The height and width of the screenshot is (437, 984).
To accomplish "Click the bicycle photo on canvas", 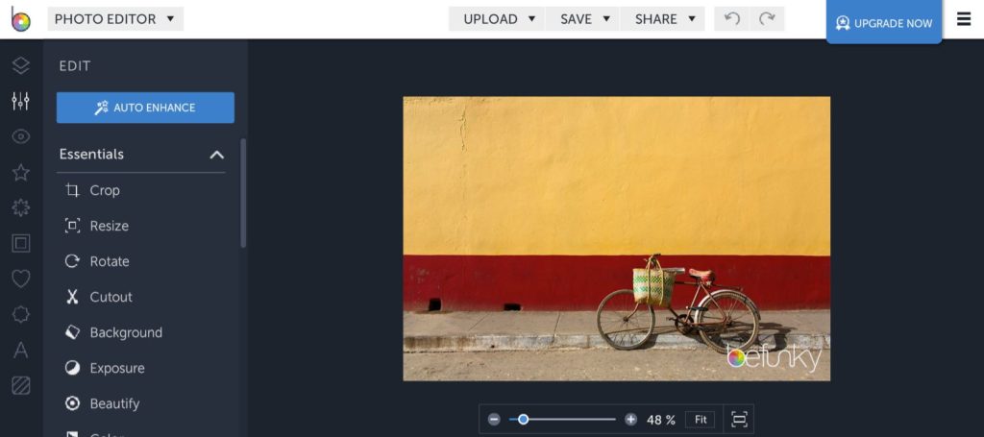I will point(616,238).
